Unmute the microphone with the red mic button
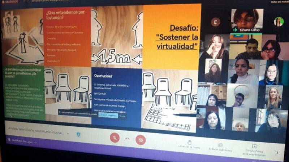The height and width of the screenshot is (162, 289). point(115,138)
